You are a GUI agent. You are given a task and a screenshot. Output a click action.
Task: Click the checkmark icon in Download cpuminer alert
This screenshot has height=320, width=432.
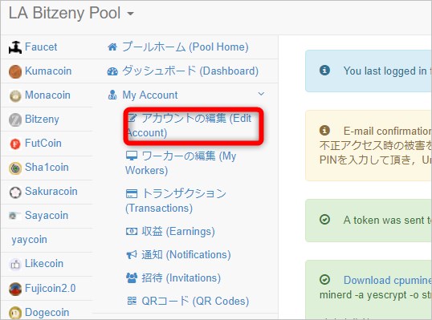pyautogui.click(x=324, y=280)
